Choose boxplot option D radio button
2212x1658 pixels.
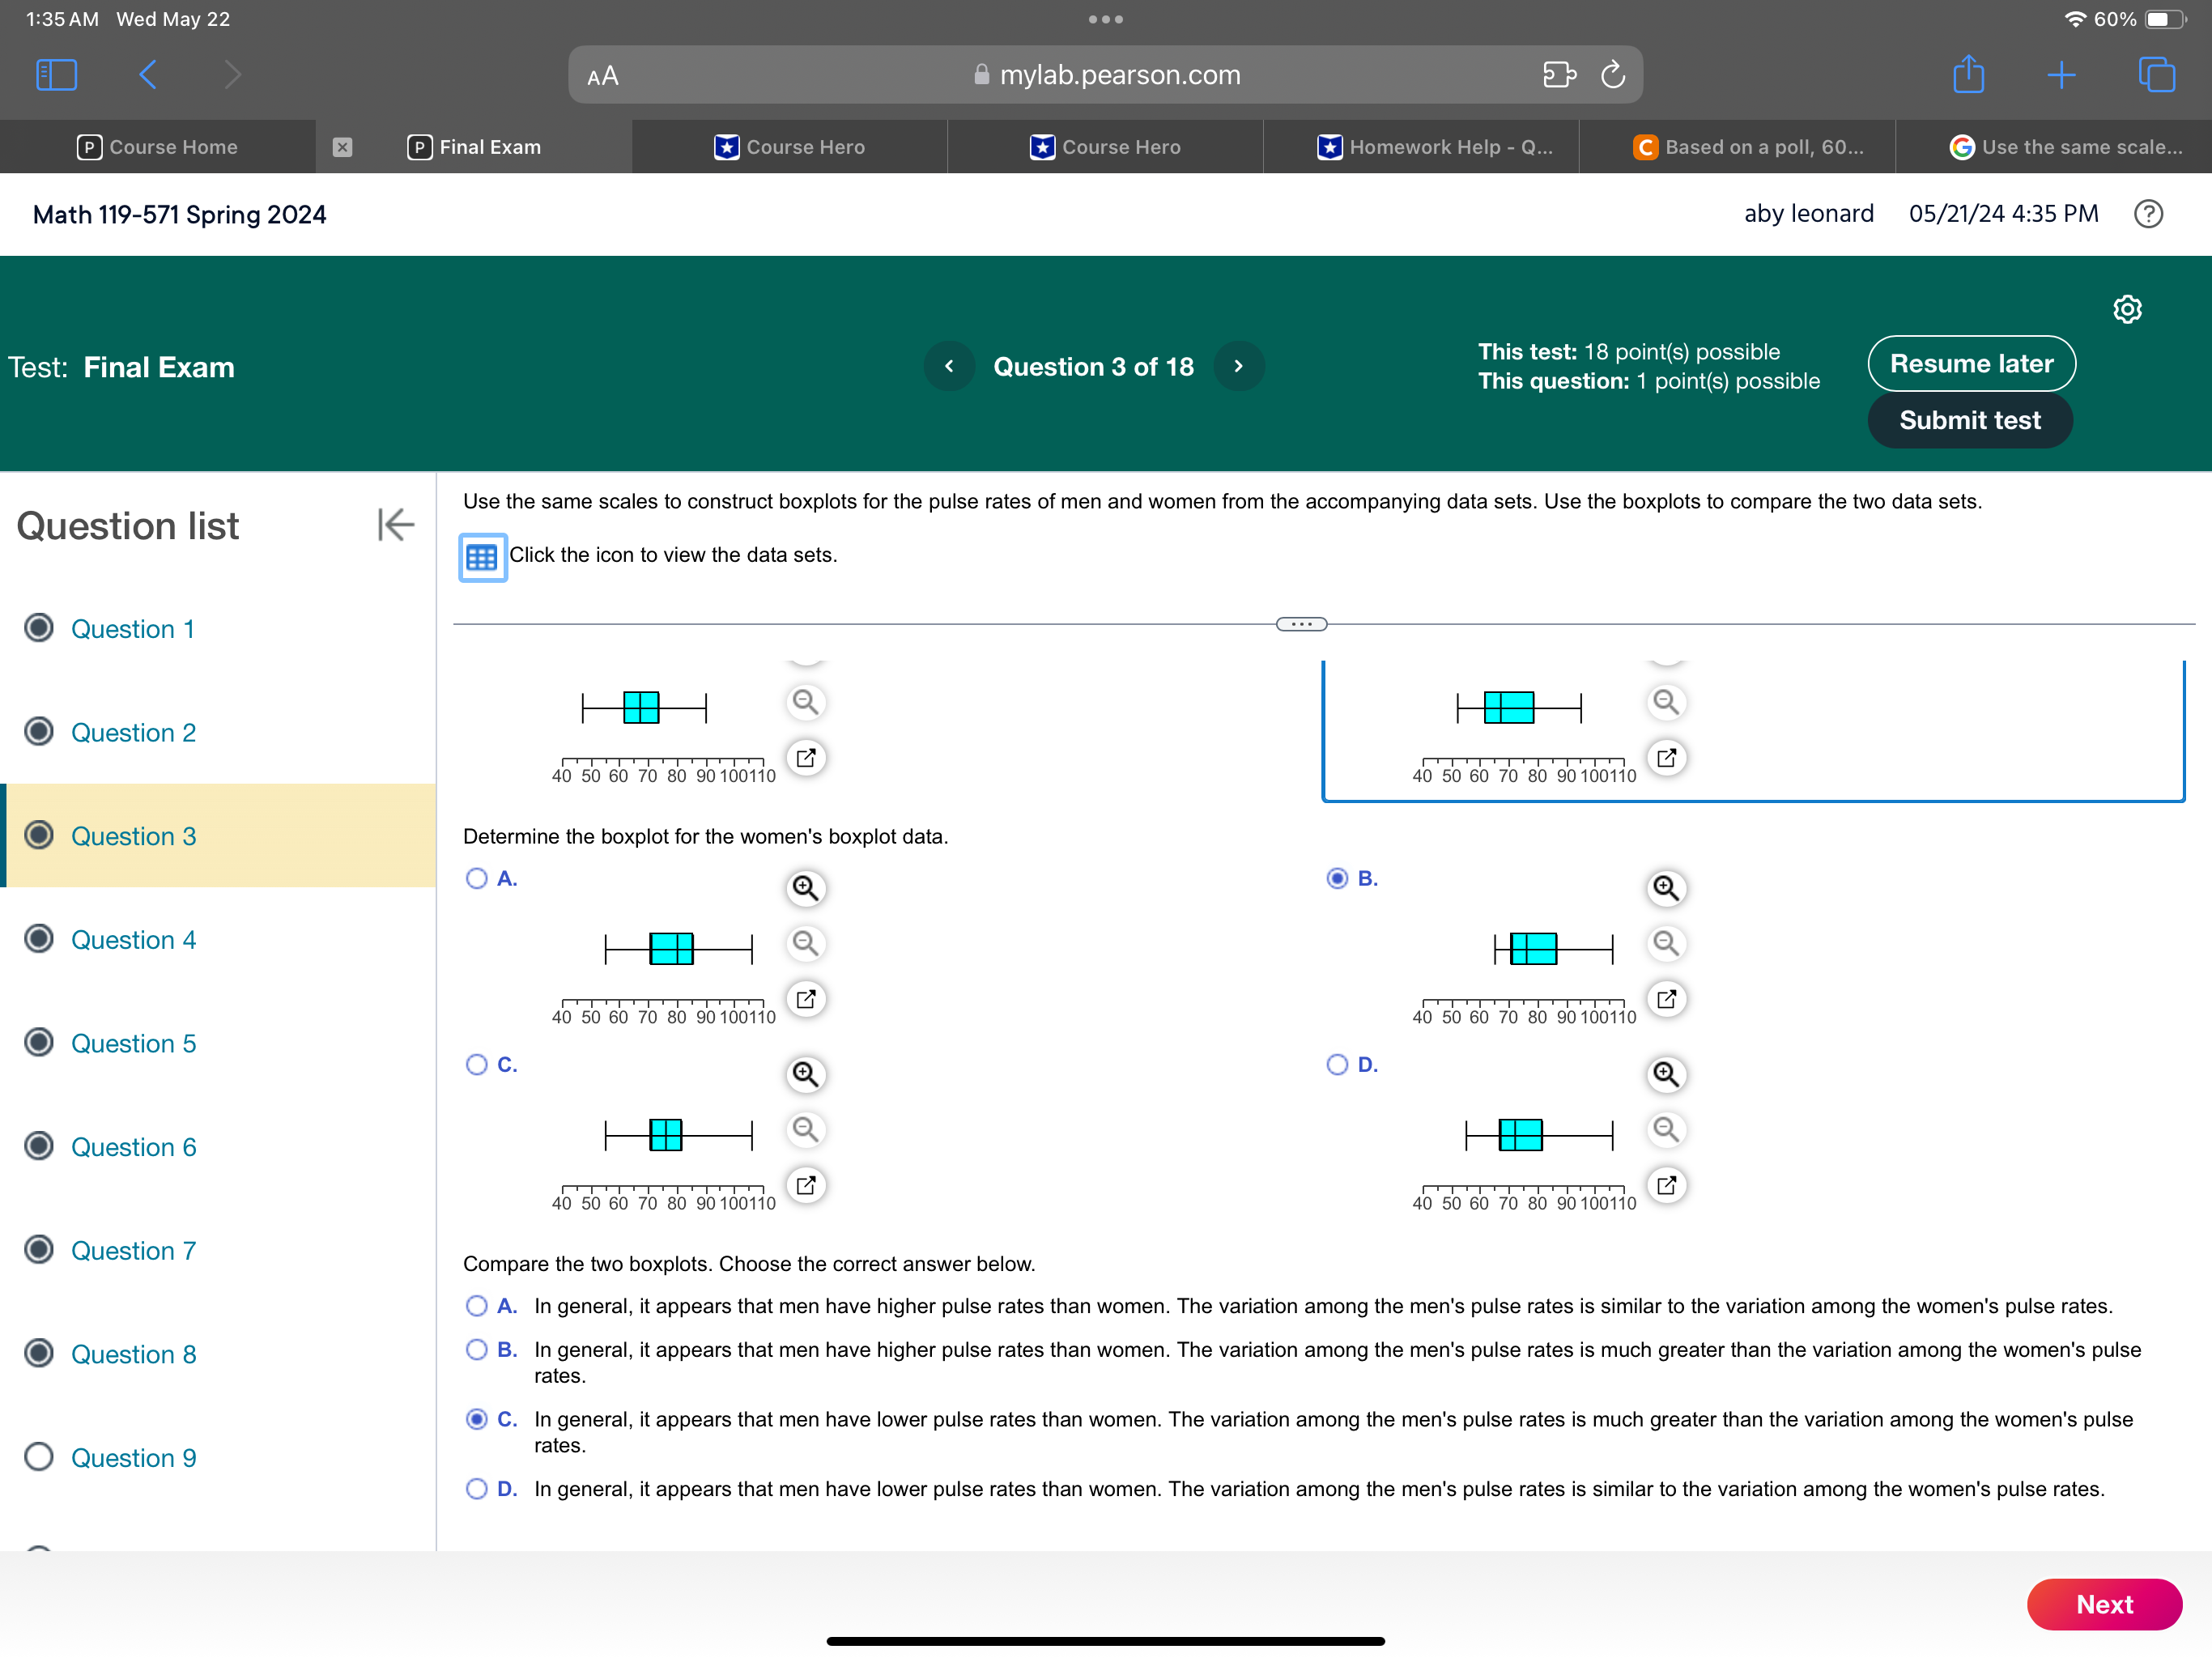point(1337,1064)
